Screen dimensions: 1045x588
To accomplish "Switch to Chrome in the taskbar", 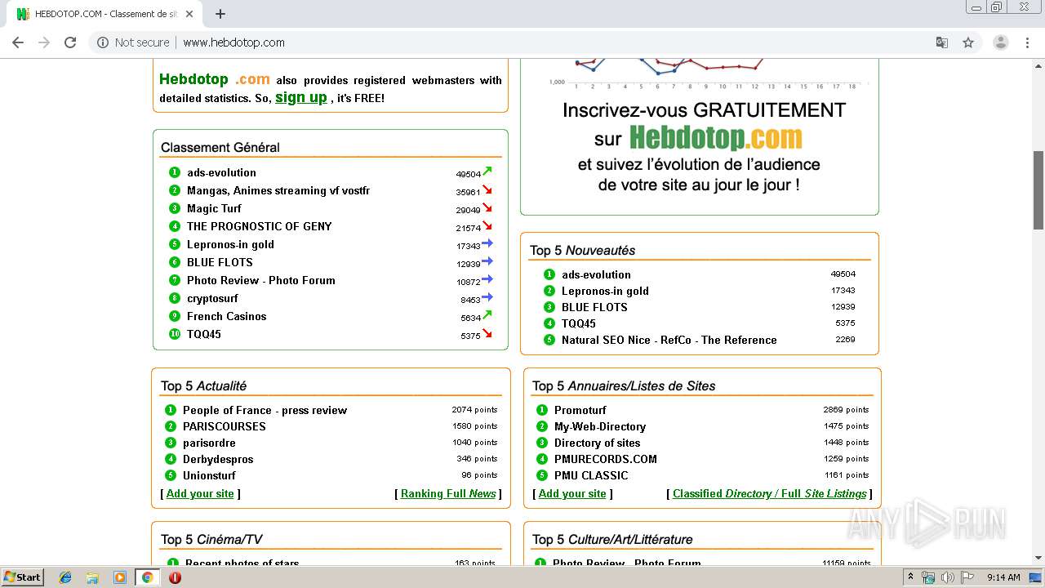I will (x=147, y=577).
